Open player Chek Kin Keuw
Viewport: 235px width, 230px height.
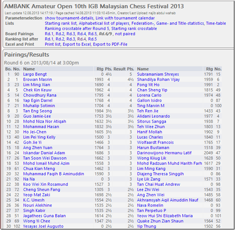[37, 90]
